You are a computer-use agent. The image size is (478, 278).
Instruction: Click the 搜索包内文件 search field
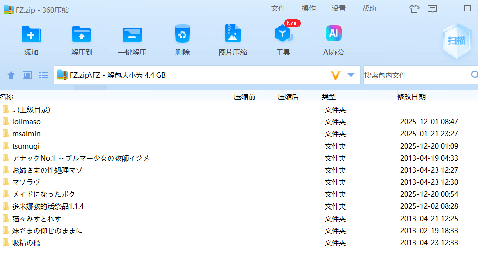pyautogui.click(x=416, y=75)
